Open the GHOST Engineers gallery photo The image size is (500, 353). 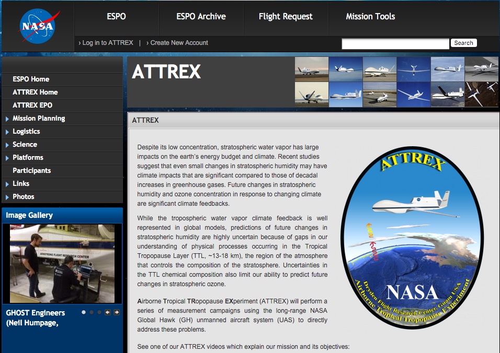tap(62, 264)
